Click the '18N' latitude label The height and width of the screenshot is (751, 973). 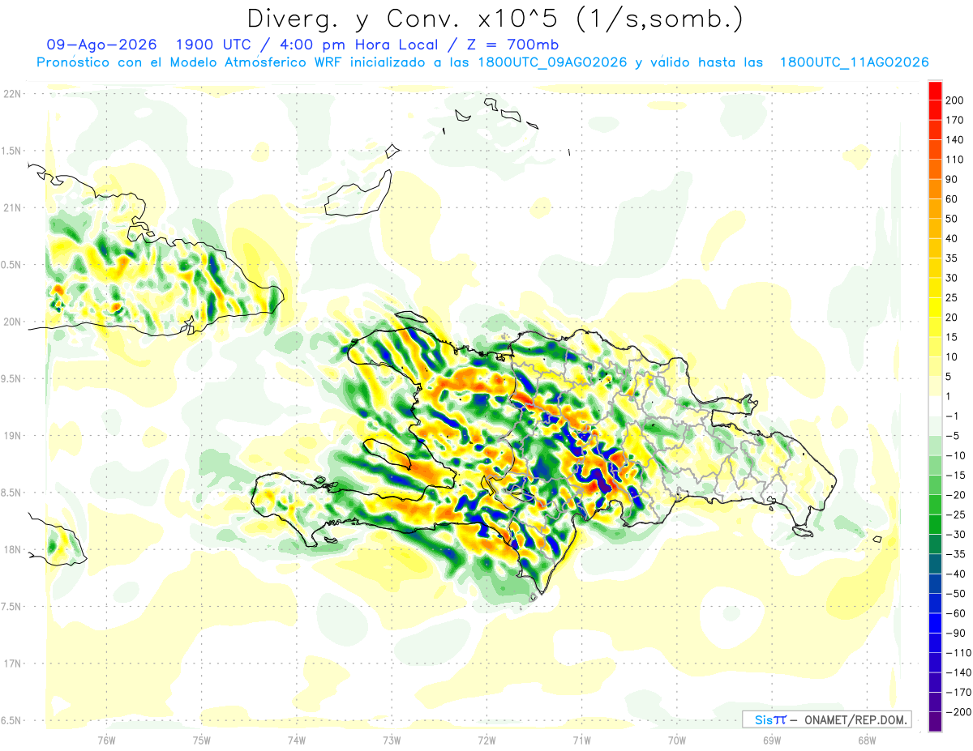[11, 550]
